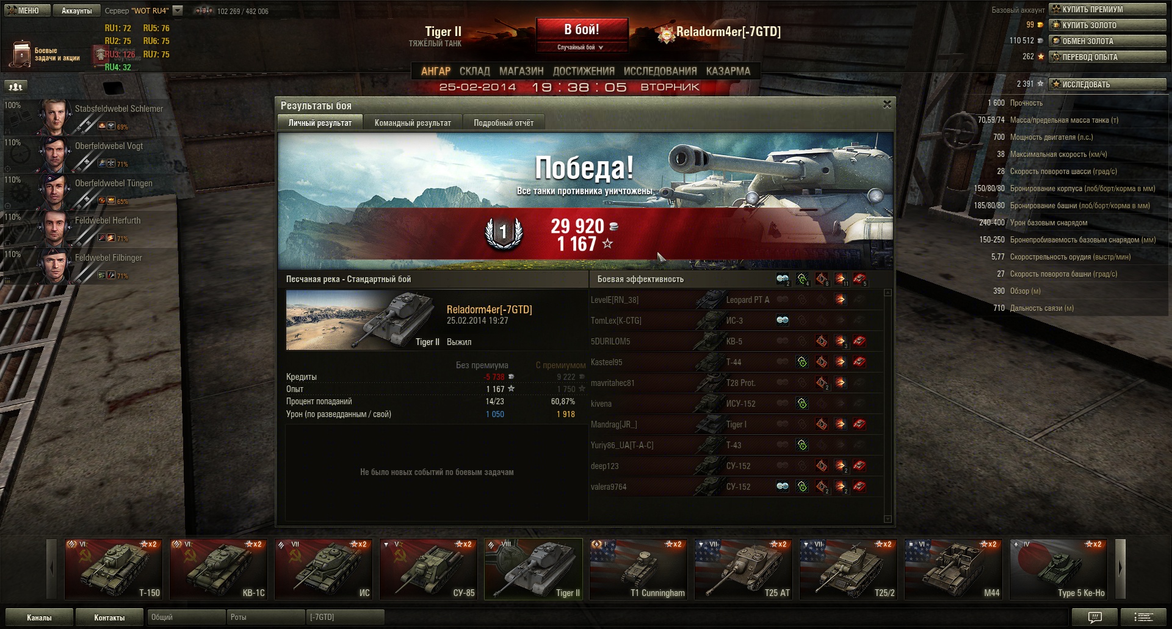Click the spotted-enemies icon in the effectiveness header

tap(783, 279)
